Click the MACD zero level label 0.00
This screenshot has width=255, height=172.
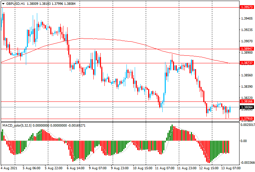click(x=243, y=141)
